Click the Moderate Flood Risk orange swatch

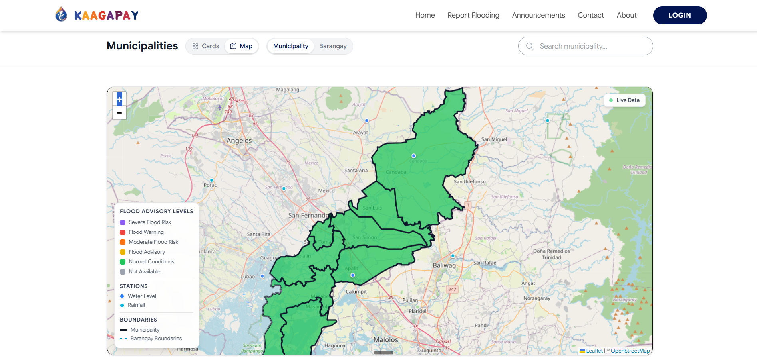click(x=123, y=242)
